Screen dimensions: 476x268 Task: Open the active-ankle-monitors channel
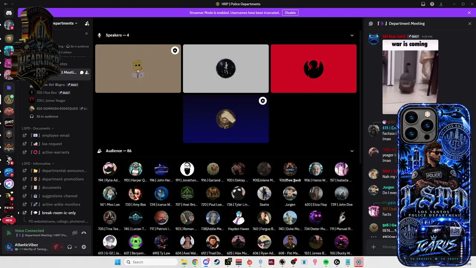coord(56,204)
